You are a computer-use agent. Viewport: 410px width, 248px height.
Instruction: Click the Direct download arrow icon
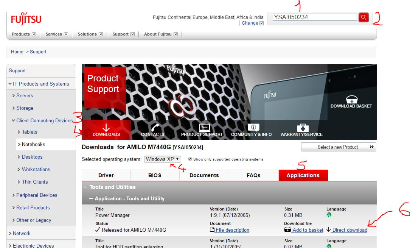[329, 230]
